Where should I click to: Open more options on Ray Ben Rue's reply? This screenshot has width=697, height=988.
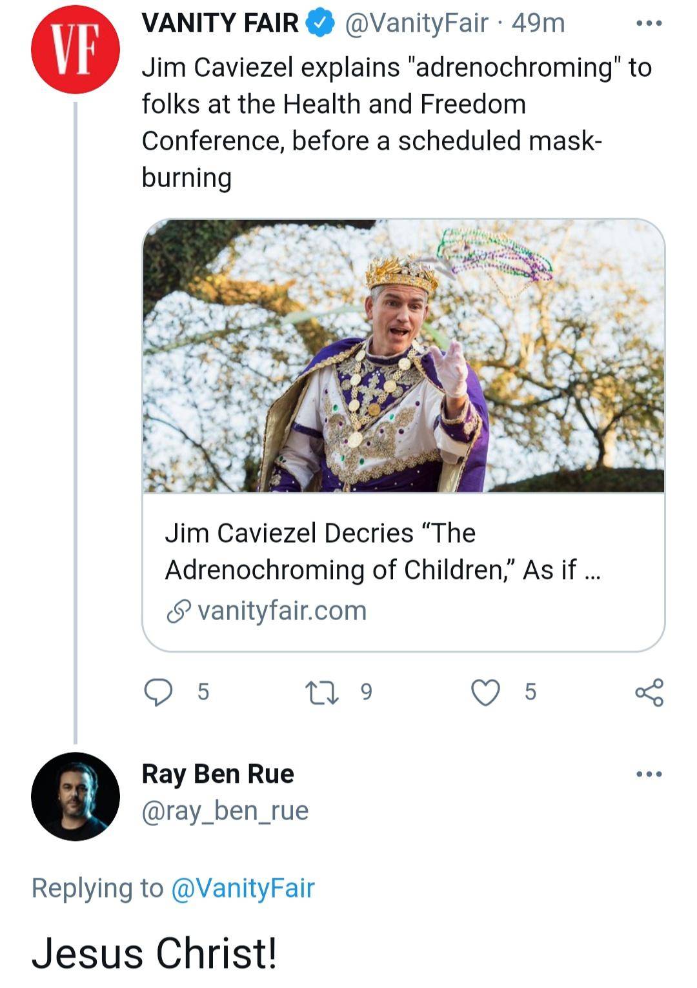click(649, 774)
